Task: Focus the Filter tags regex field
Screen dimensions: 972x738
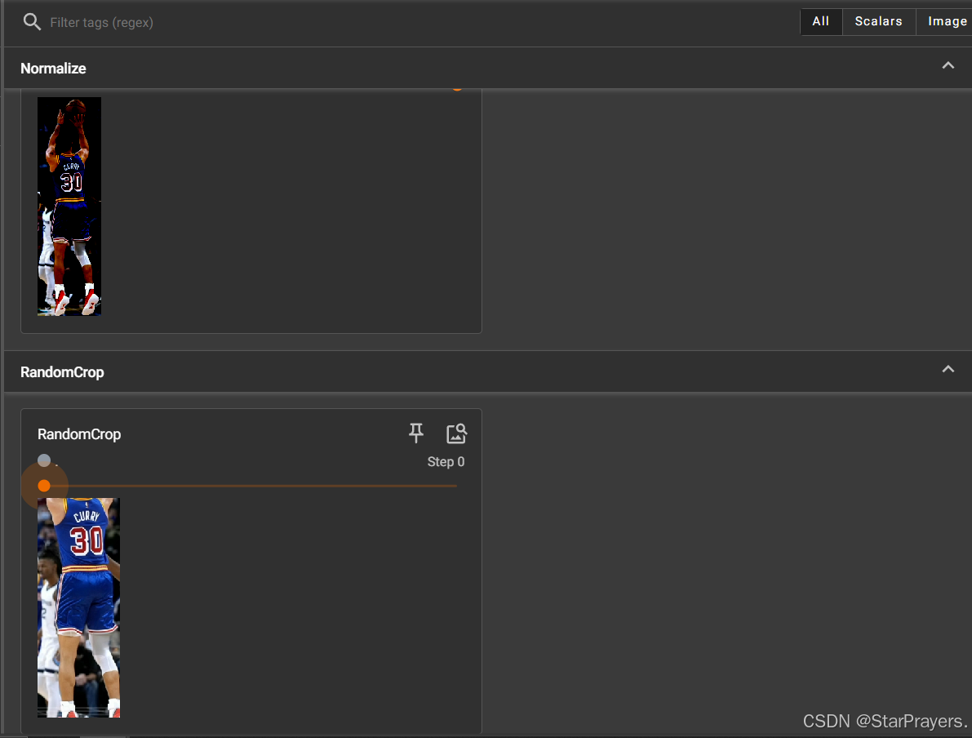Action: pyautogui.click(x=102, y=22)
